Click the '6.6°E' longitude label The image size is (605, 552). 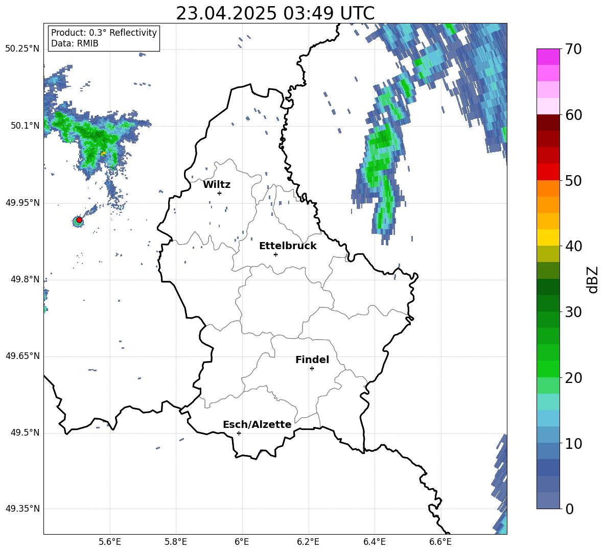pyautogui.click(x=440, y=542)
